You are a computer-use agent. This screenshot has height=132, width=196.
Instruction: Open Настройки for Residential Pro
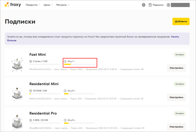pyautogui.click(x=176, y=127)
